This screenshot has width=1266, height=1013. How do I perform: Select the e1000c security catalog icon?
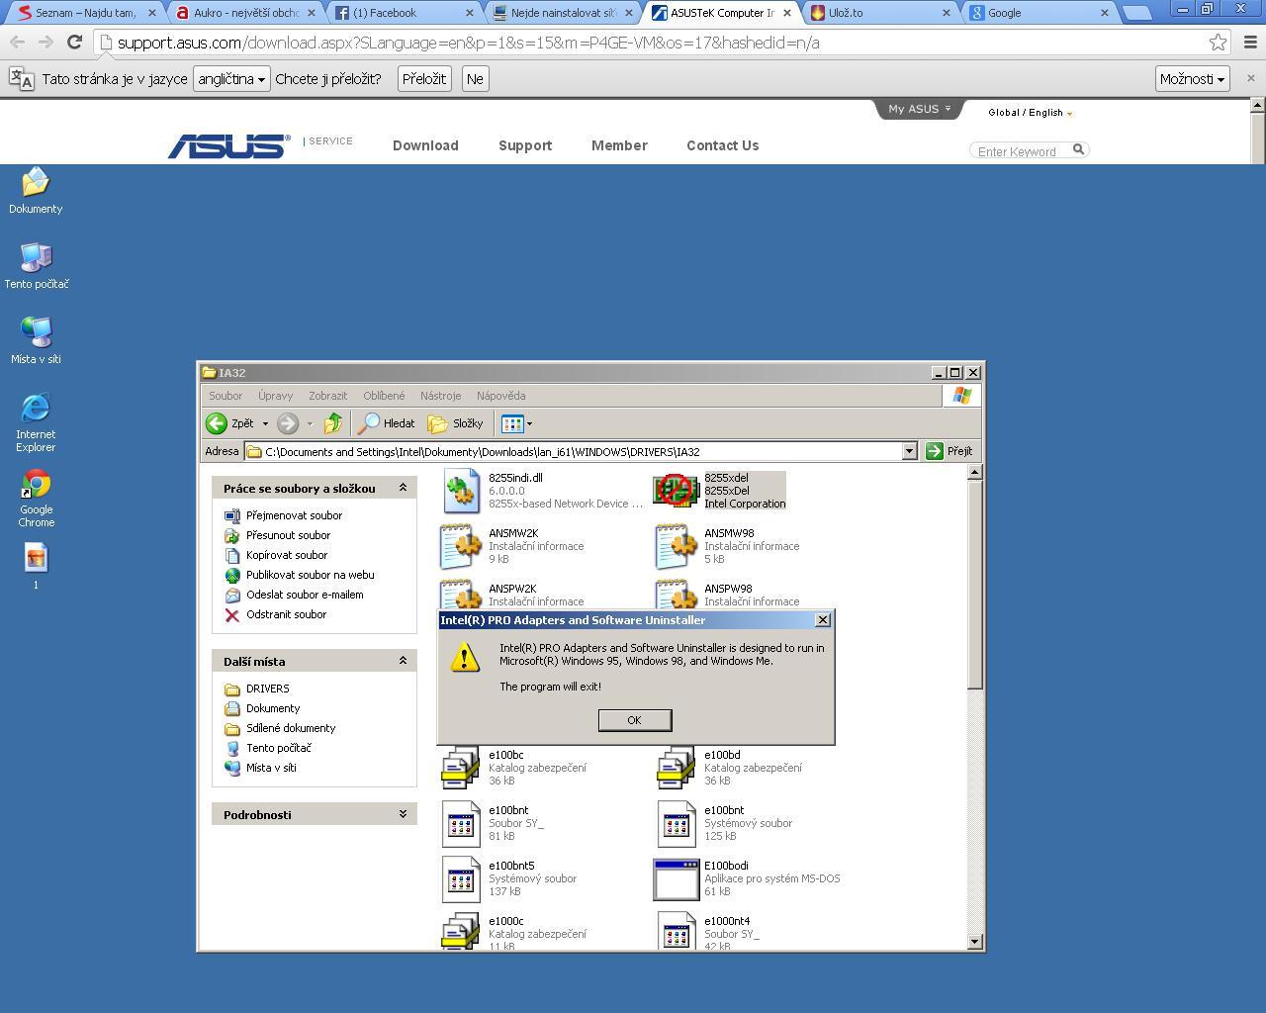coord(461,932)
